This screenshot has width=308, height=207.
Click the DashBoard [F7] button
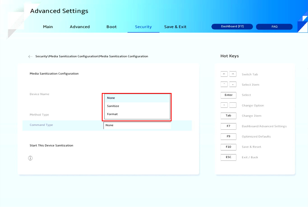coord(232,26)
